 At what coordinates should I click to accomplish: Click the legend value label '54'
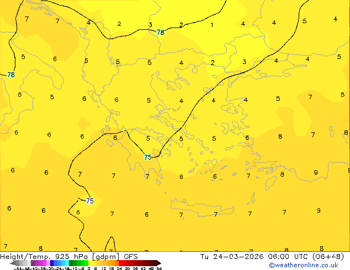coord(159,268)
